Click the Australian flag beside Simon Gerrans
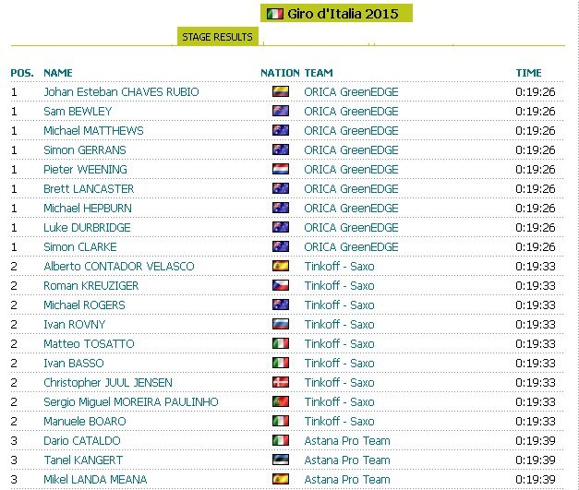 [x=281, y=149]
